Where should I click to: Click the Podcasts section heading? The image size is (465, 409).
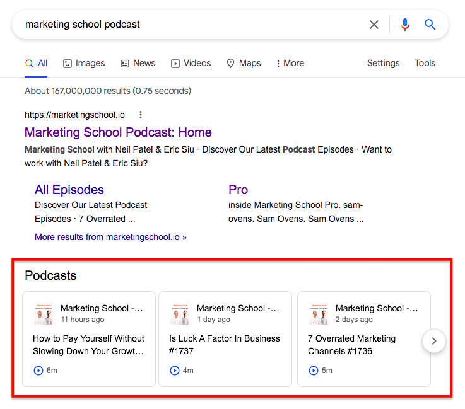[50, 275]
